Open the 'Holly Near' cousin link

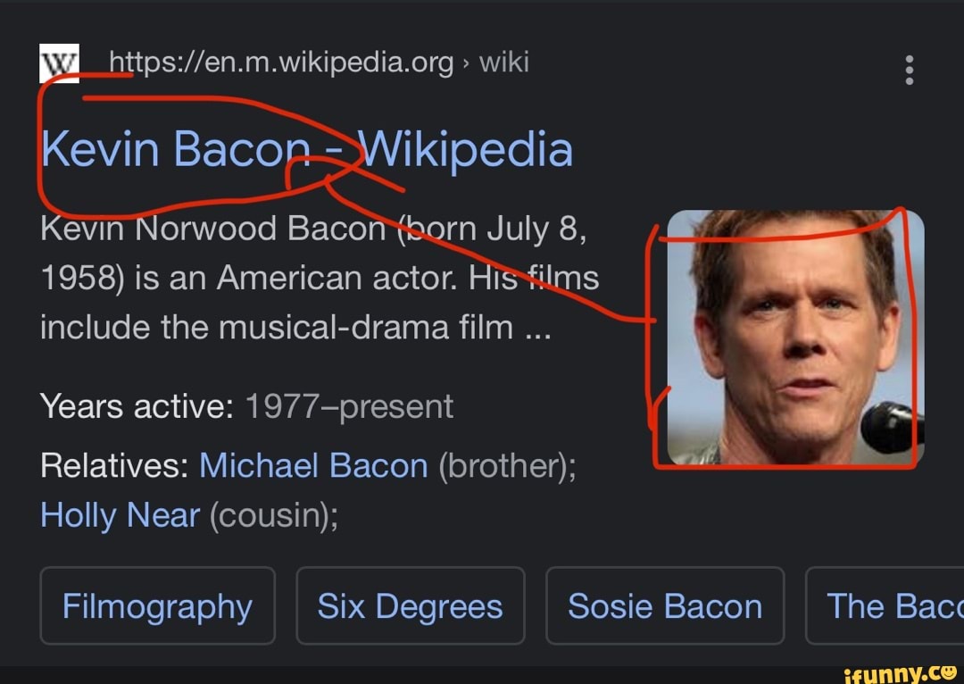(x=120, y=514)
